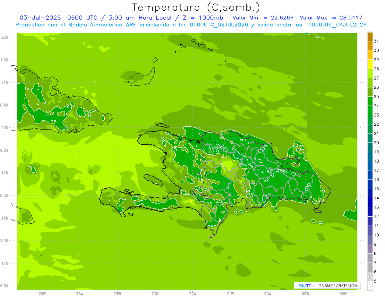Click the "22N" latitude axis label
385x298 pixels.
click(5, 37)
